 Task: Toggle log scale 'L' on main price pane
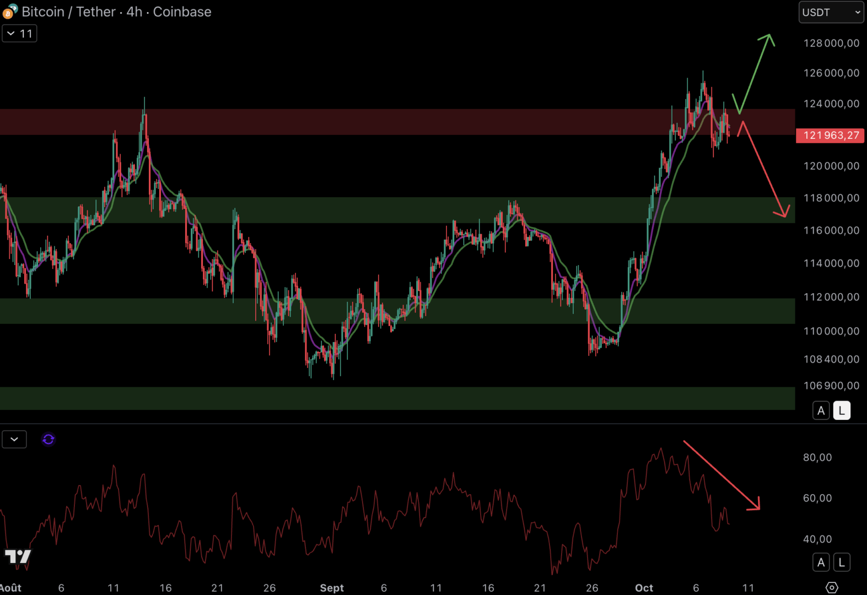[842, 410]
